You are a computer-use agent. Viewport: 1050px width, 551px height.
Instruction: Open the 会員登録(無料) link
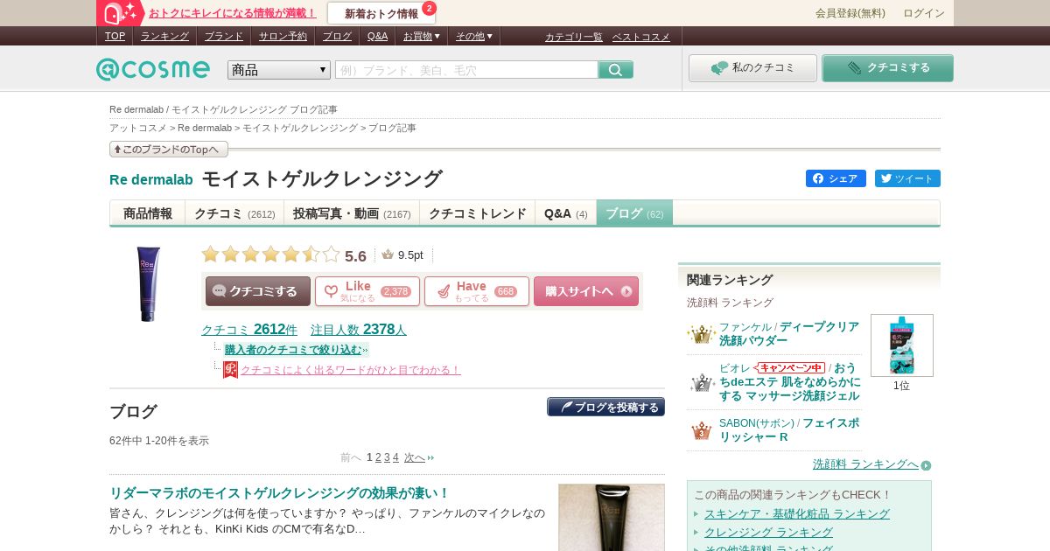[x=850, y=13]
